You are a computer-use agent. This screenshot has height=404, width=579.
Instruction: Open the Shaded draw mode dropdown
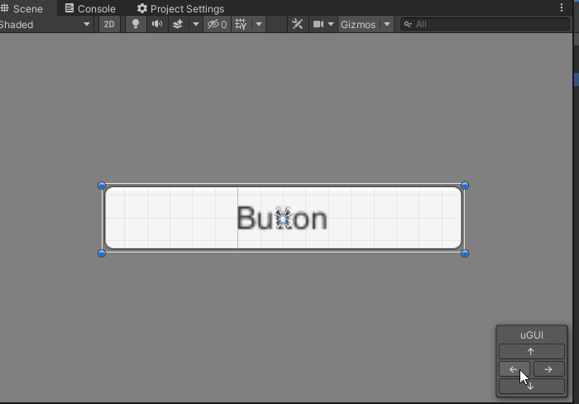(x=45, y=24)
